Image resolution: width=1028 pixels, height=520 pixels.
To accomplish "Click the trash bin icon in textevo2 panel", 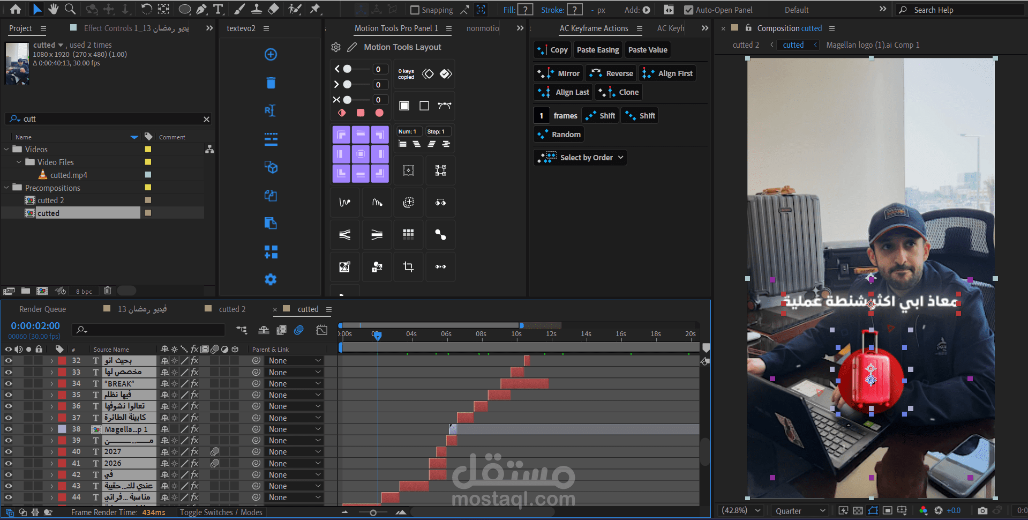I will coord(271,83).
